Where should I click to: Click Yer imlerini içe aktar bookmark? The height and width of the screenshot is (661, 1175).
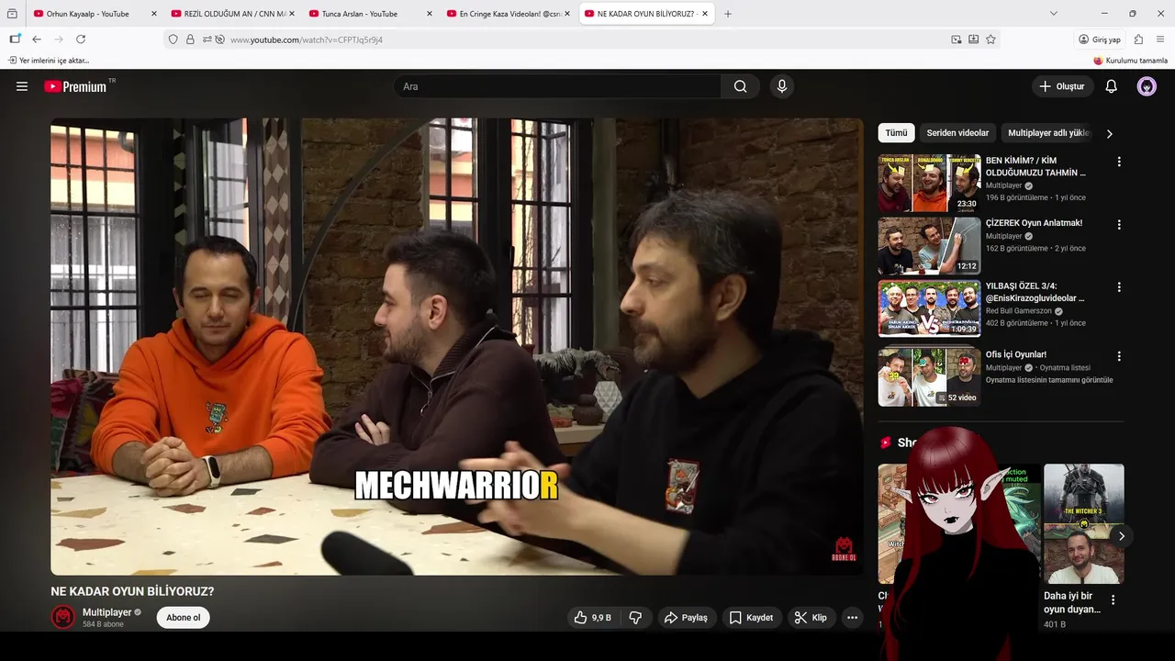click(49, 61)
